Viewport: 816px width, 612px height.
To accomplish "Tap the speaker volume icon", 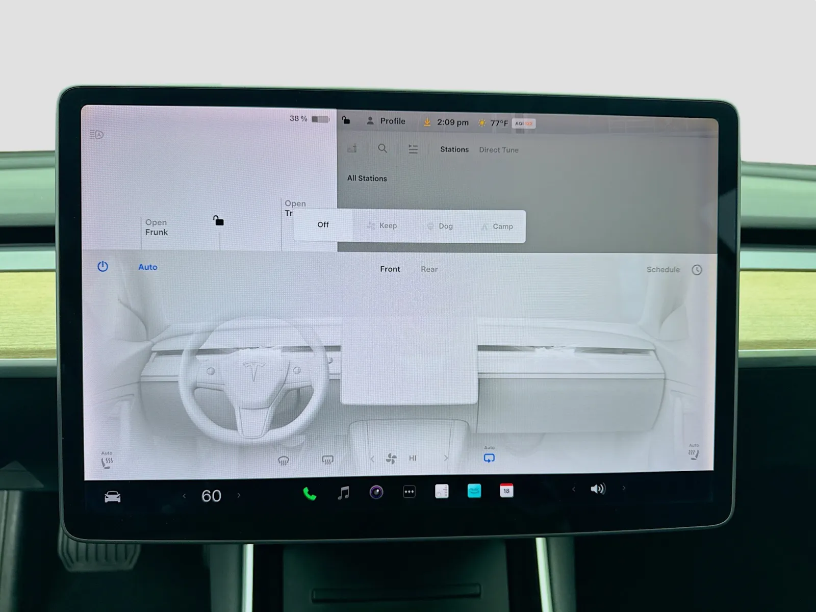I will (x=597, y=489).
